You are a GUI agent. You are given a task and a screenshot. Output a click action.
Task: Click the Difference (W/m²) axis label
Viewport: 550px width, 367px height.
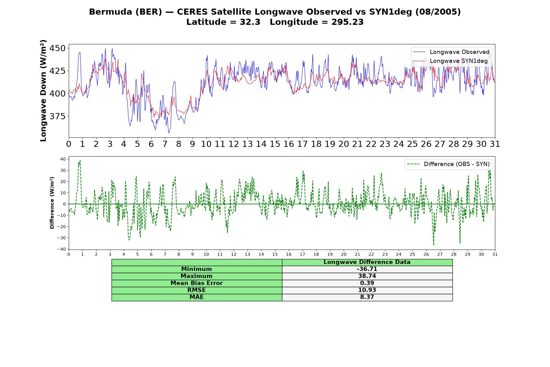pos(52,203)
